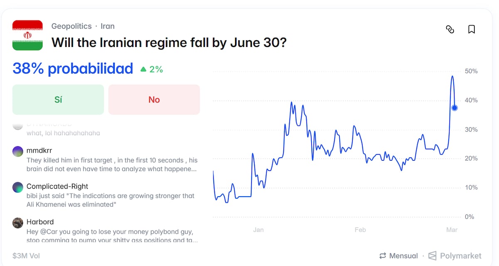
Task: Click Complicated-Right's profile avatar
Action: coord(18,187)
